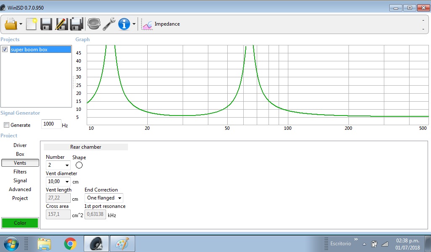The height and width of the screenshot is (252, 431).
Task: Select the Vents tab
Action: 20,163
